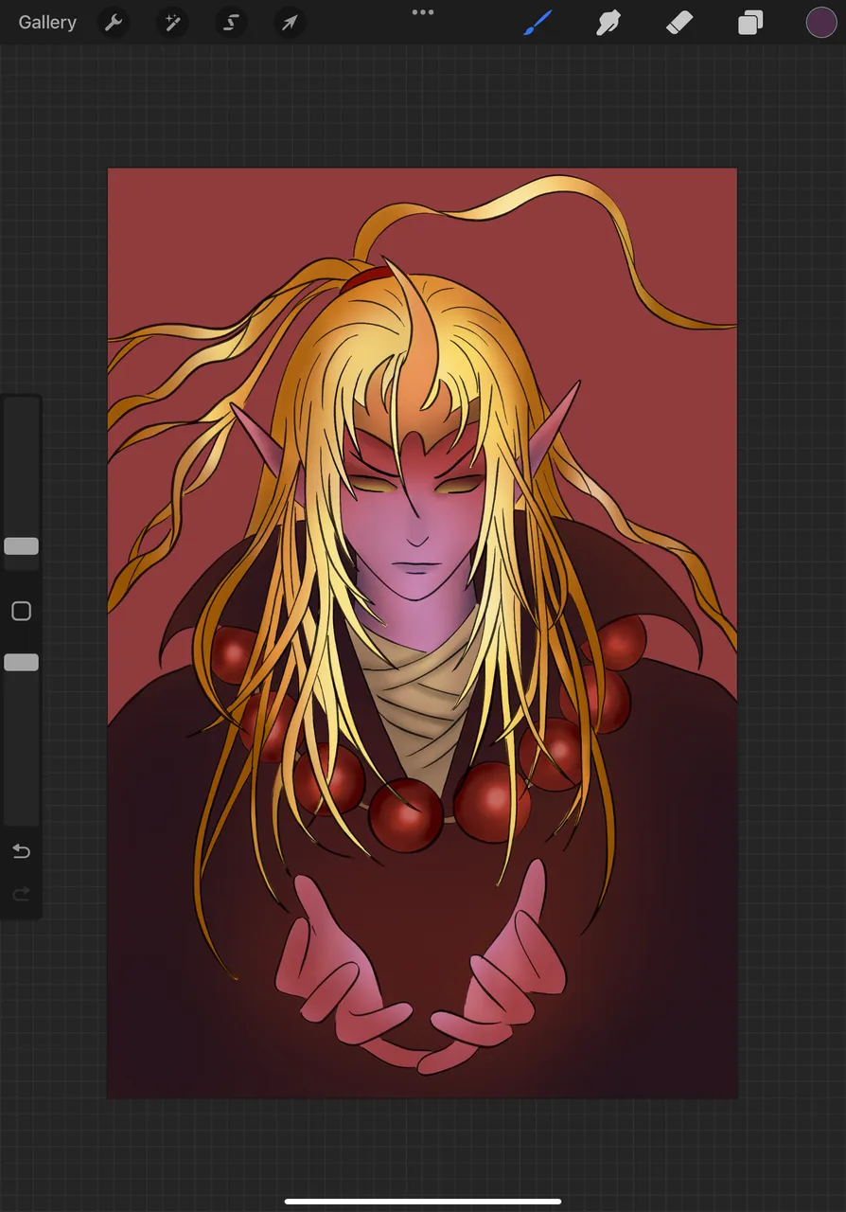Screen dimensions: 846x1212
Task: Tap the character's face on canvas
Action: coord(414,516)
